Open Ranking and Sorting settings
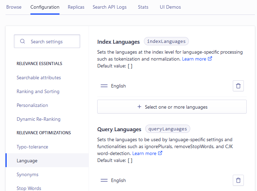Screen dimensions: 257x191 coord(38,91)
